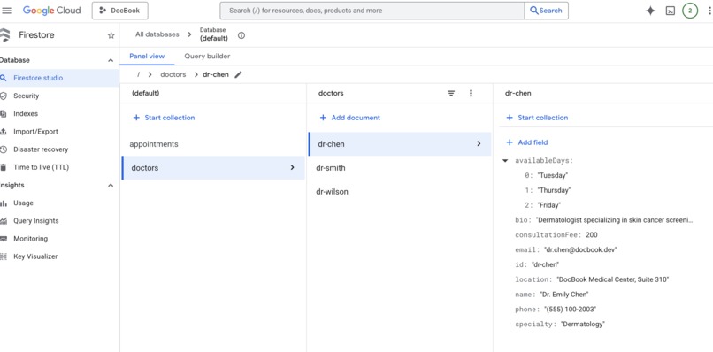The image size is (713, 352).
Task: Click the id field value "dr-chen"
Action: coord(545,264)
